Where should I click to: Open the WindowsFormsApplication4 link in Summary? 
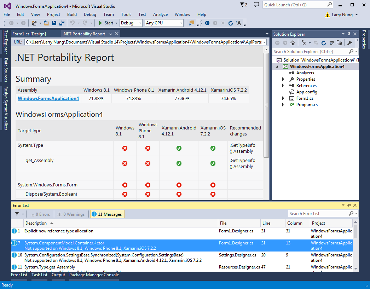click(x=48, y=98)
